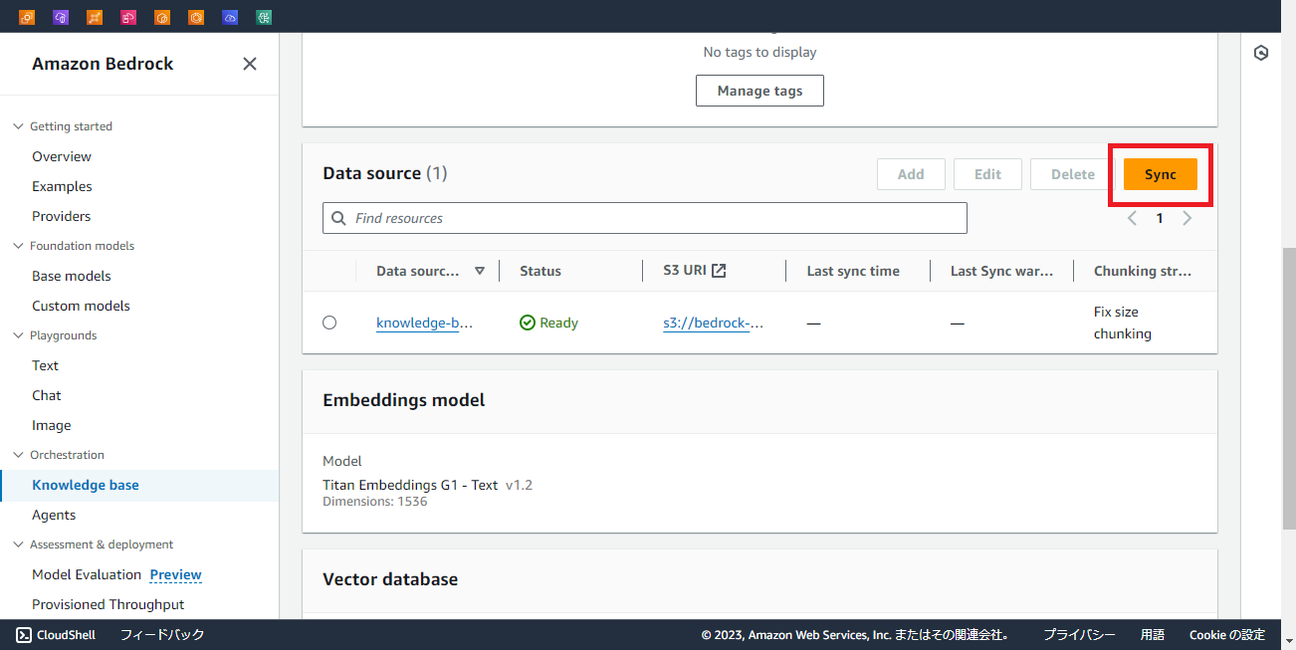Open the S3 URI external link icon
The width and height of the screenshot is (1296, 650).
(x=717, y=270)
